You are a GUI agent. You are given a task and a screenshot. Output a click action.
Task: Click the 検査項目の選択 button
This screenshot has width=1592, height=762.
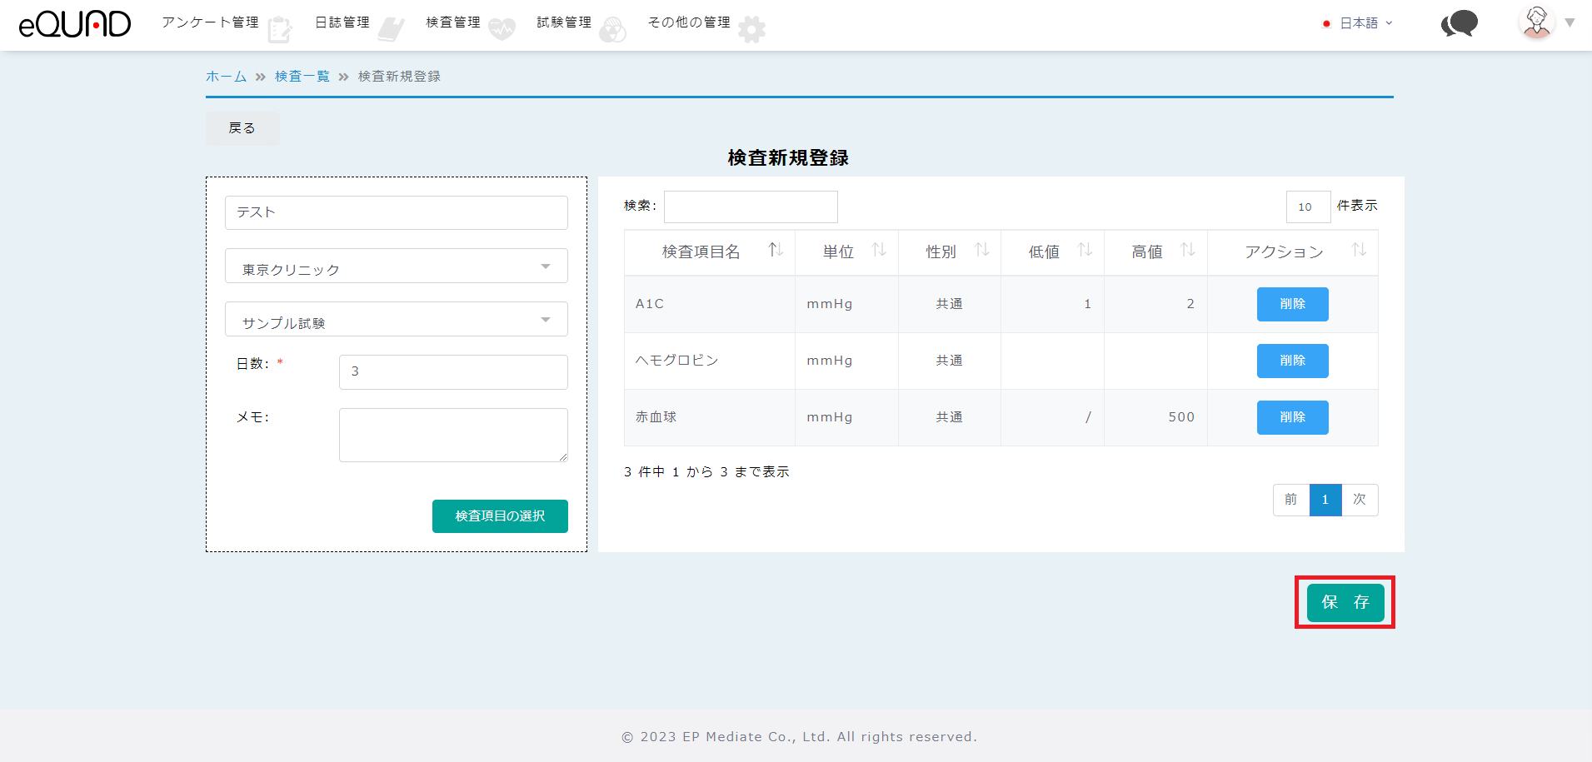[x=500, y=516]
